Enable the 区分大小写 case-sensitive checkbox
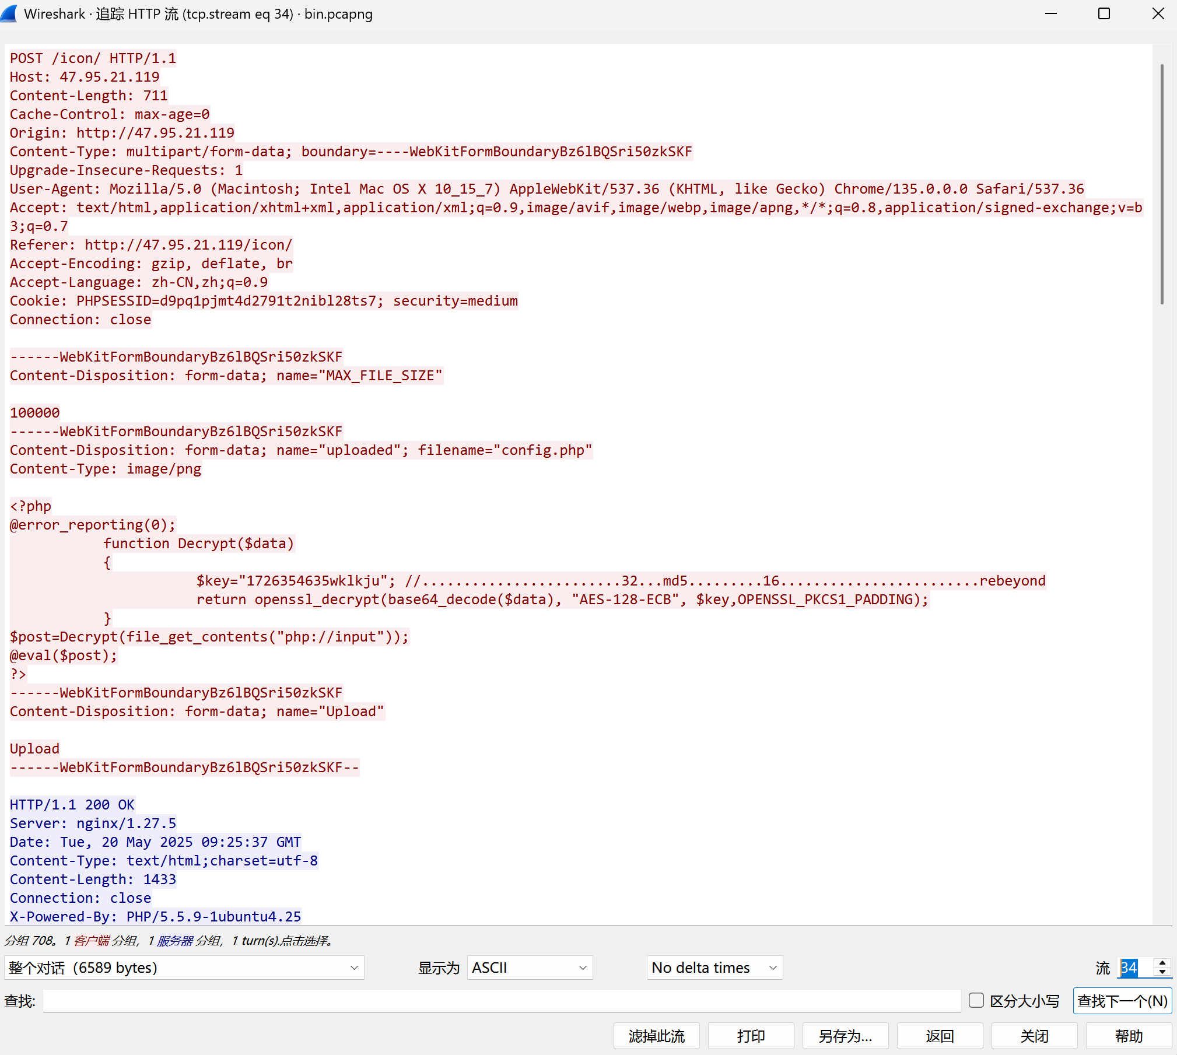 (976, 1001)
